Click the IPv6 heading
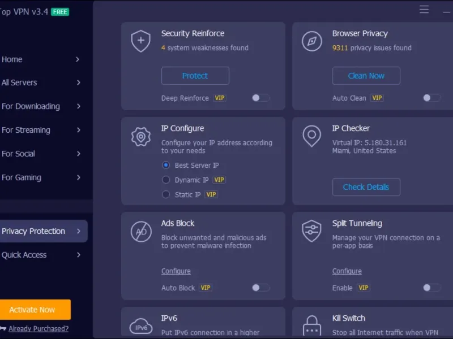The height and width of the screenshot is (339, 453). [169, 318]
